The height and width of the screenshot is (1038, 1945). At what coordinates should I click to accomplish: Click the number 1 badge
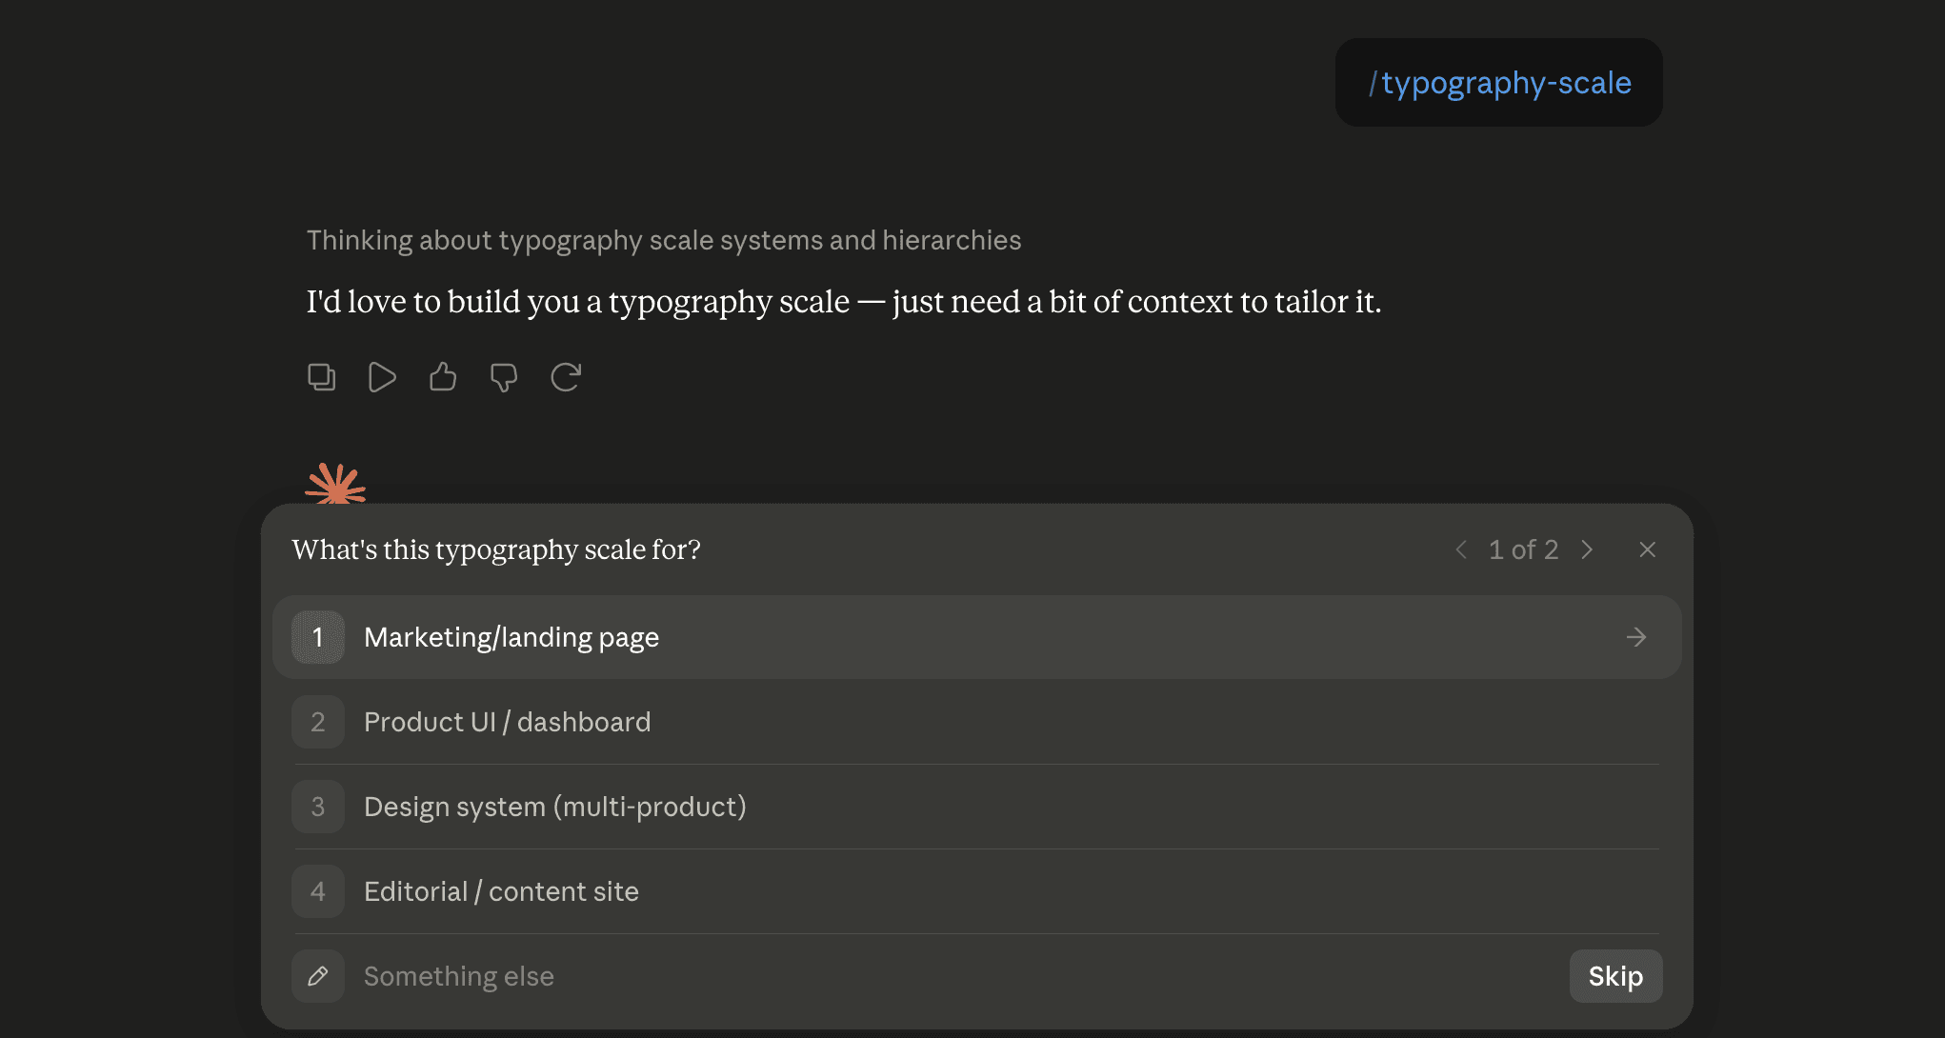pos(318,637)
